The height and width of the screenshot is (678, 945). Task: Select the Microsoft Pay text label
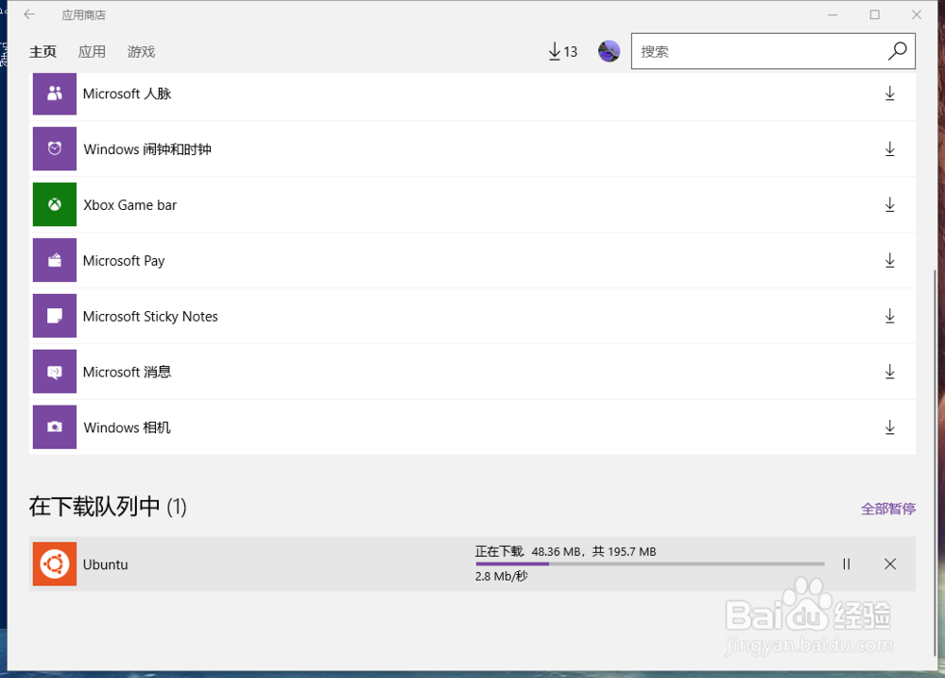[x=124, y=261]
